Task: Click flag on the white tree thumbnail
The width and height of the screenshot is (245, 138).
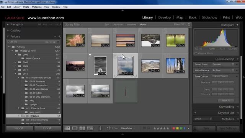Action: (x=90, y=55)
